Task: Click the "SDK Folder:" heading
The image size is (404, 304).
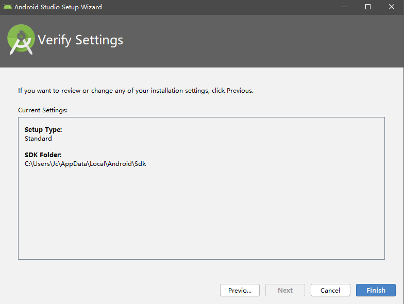Action: pos(43,155)
